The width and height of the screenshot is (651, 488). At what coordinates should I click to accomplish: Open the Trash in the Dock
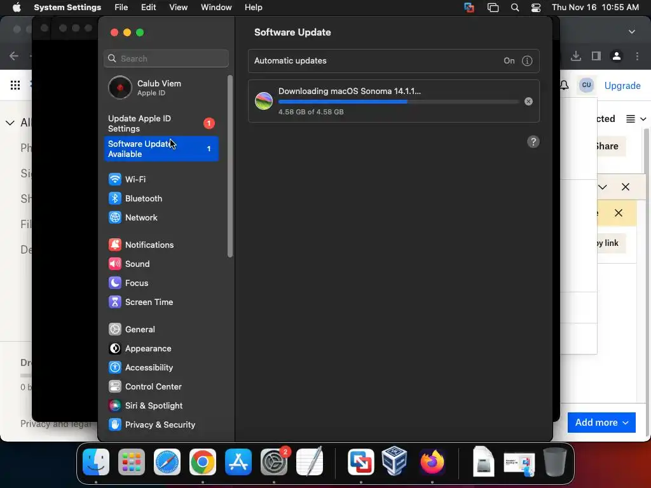[555, 462]
